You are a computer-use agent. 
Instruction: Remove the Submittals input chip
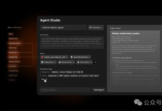(x=73, y=62)
